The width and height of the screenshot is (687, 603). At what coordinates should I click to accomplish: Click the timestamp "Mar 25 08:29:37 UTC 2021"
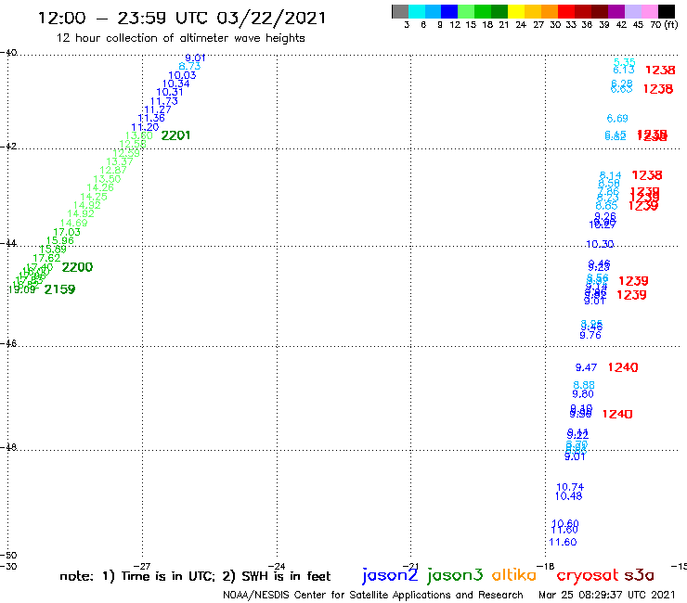point(607,595)
